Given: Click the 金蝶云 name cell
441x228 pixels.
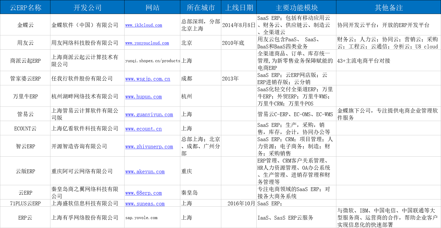Looking at the screenshot, I should click(x=25, y=25).
